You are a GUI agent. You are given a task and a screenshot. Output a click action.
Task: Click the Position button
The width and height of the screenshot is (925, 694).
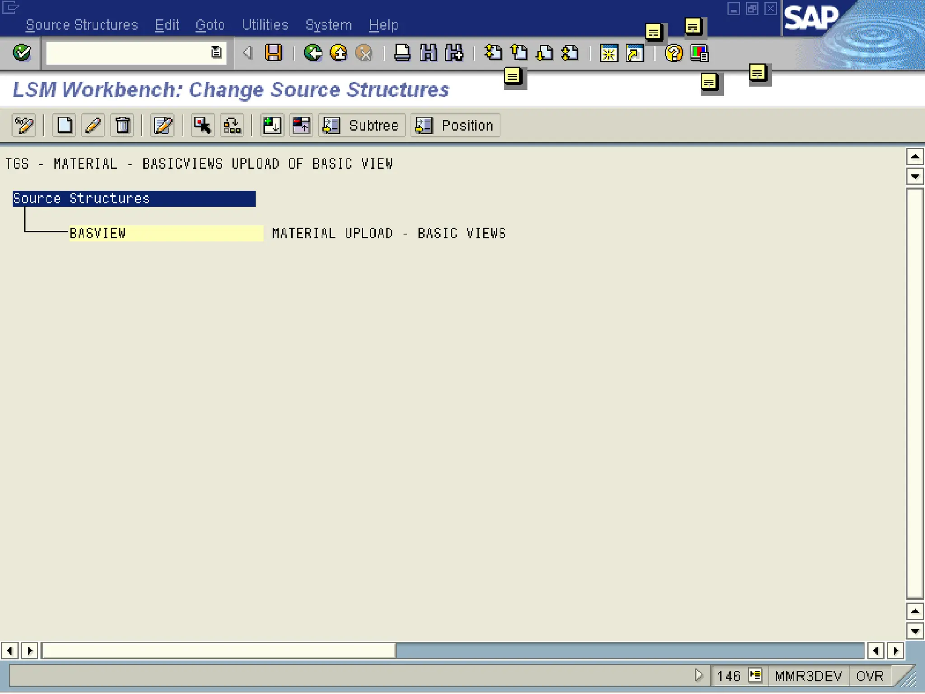point(455,125)
